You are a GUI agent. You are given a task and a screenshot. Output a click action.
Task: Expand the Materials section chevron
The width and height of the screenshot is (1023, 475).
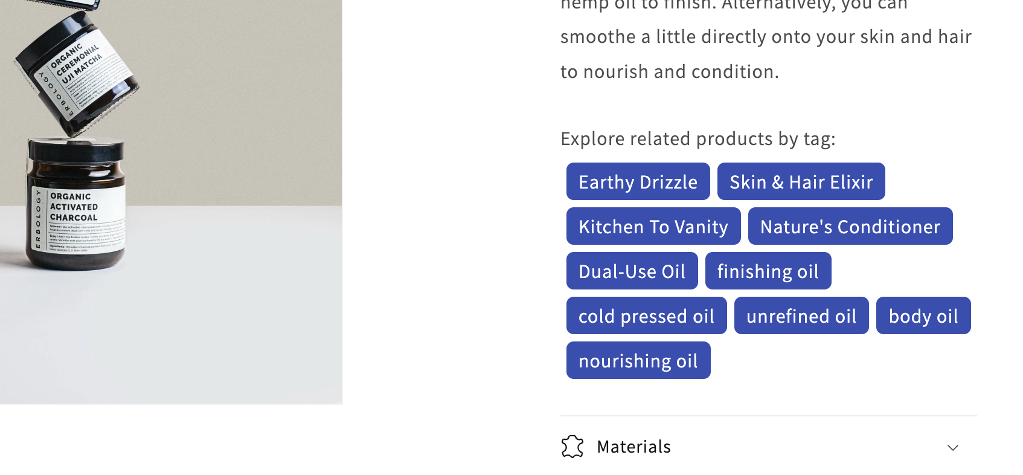click(952, 448)
